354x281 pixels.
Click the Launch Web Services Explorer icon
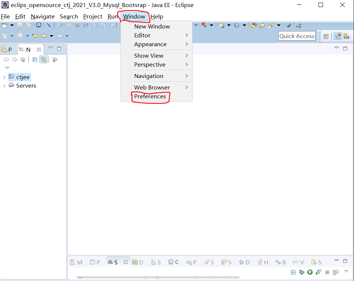point(299,25)
